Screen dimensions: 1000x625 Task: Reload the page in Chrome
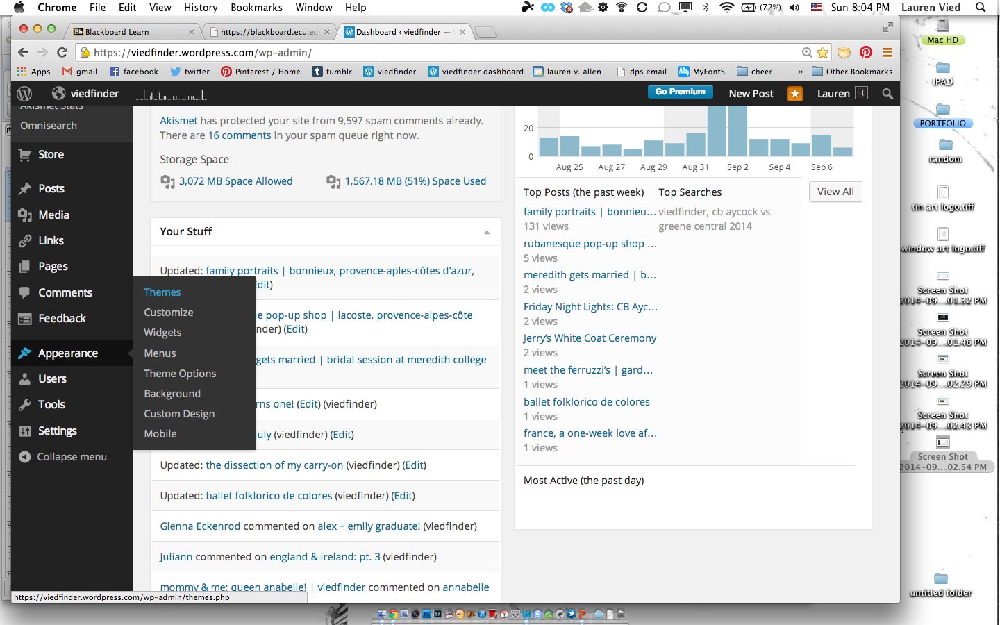(62, 53)
